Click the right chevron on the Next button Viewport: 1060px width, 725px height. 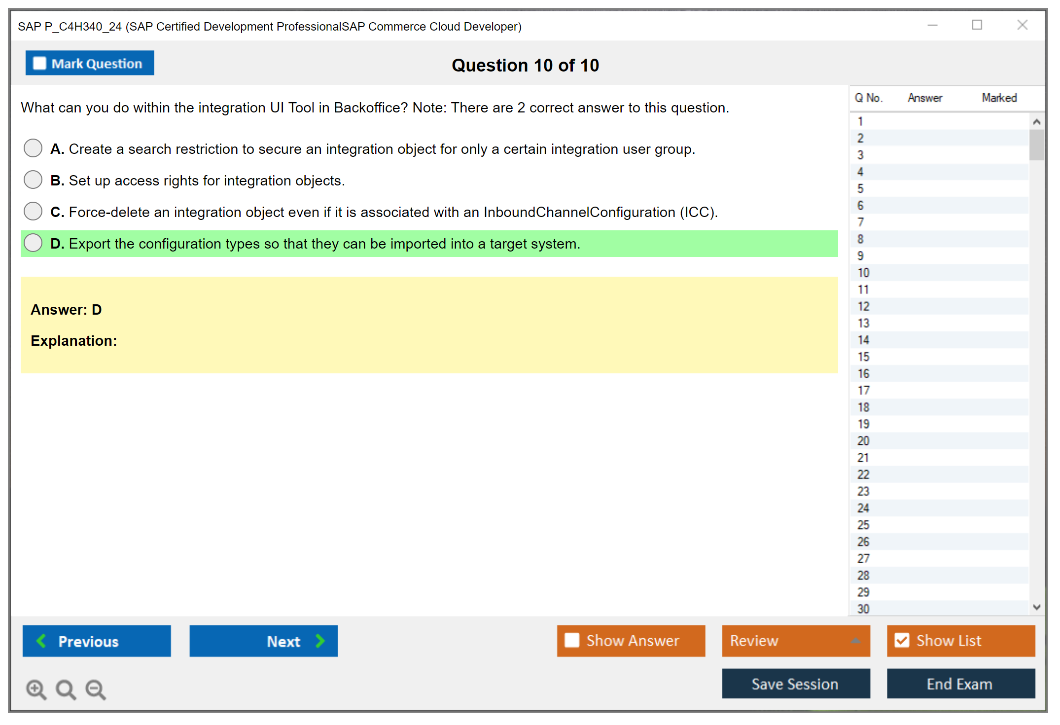(320, 641)
